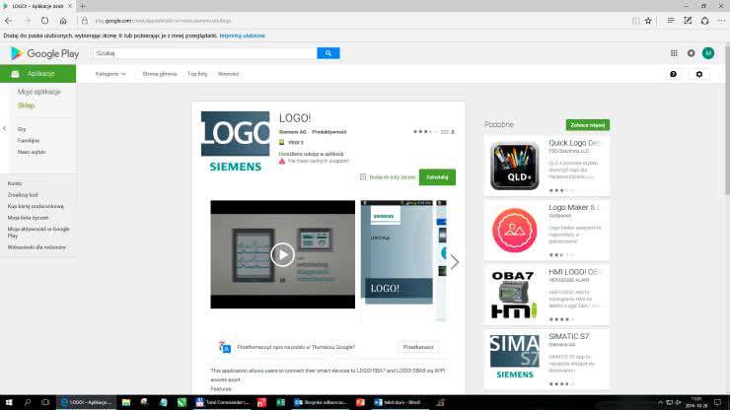Viewport: 730px width, 410px height.
Task: Open the Quick Logo Designer app icon
Action: 515,165
